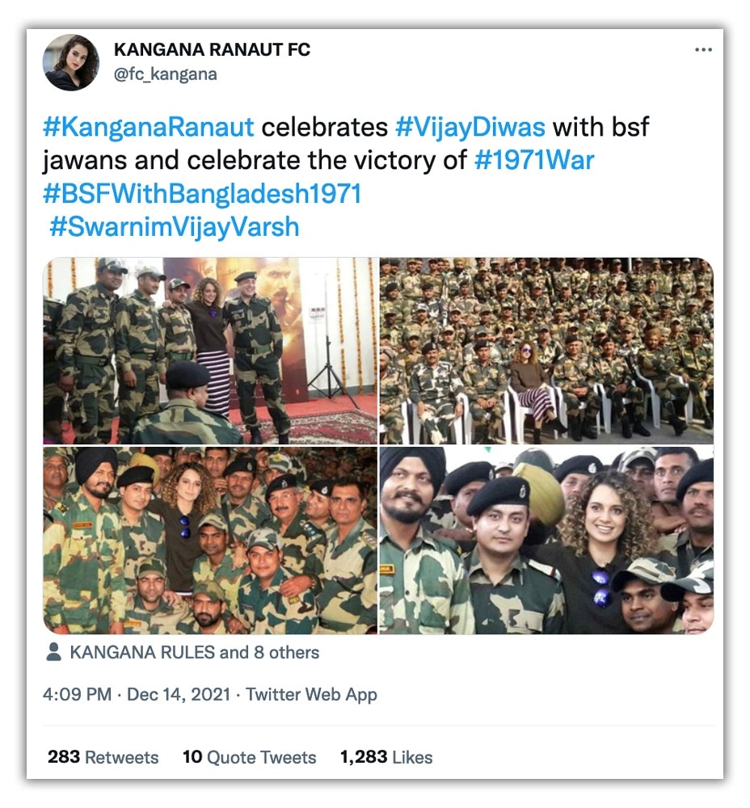The width and height of the screenshot is (750, 808).
Task: Open the #KanganaRanaut hashtag
Action: click(149, 128)
